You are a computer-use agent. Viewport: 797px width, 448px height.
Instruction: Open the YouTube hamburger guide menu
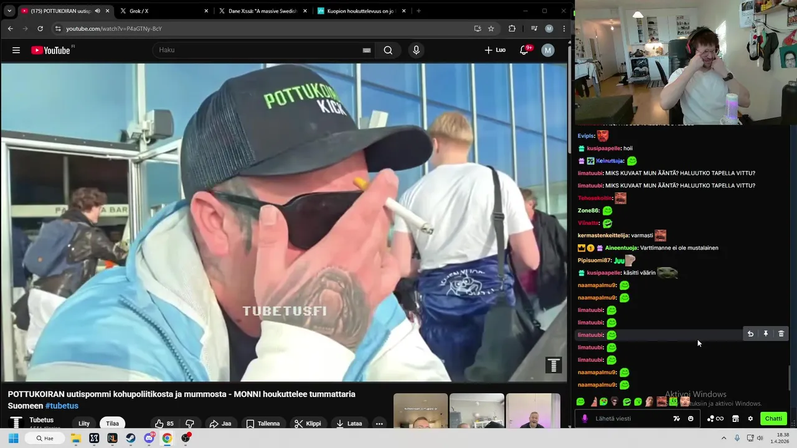coord(16,50)
